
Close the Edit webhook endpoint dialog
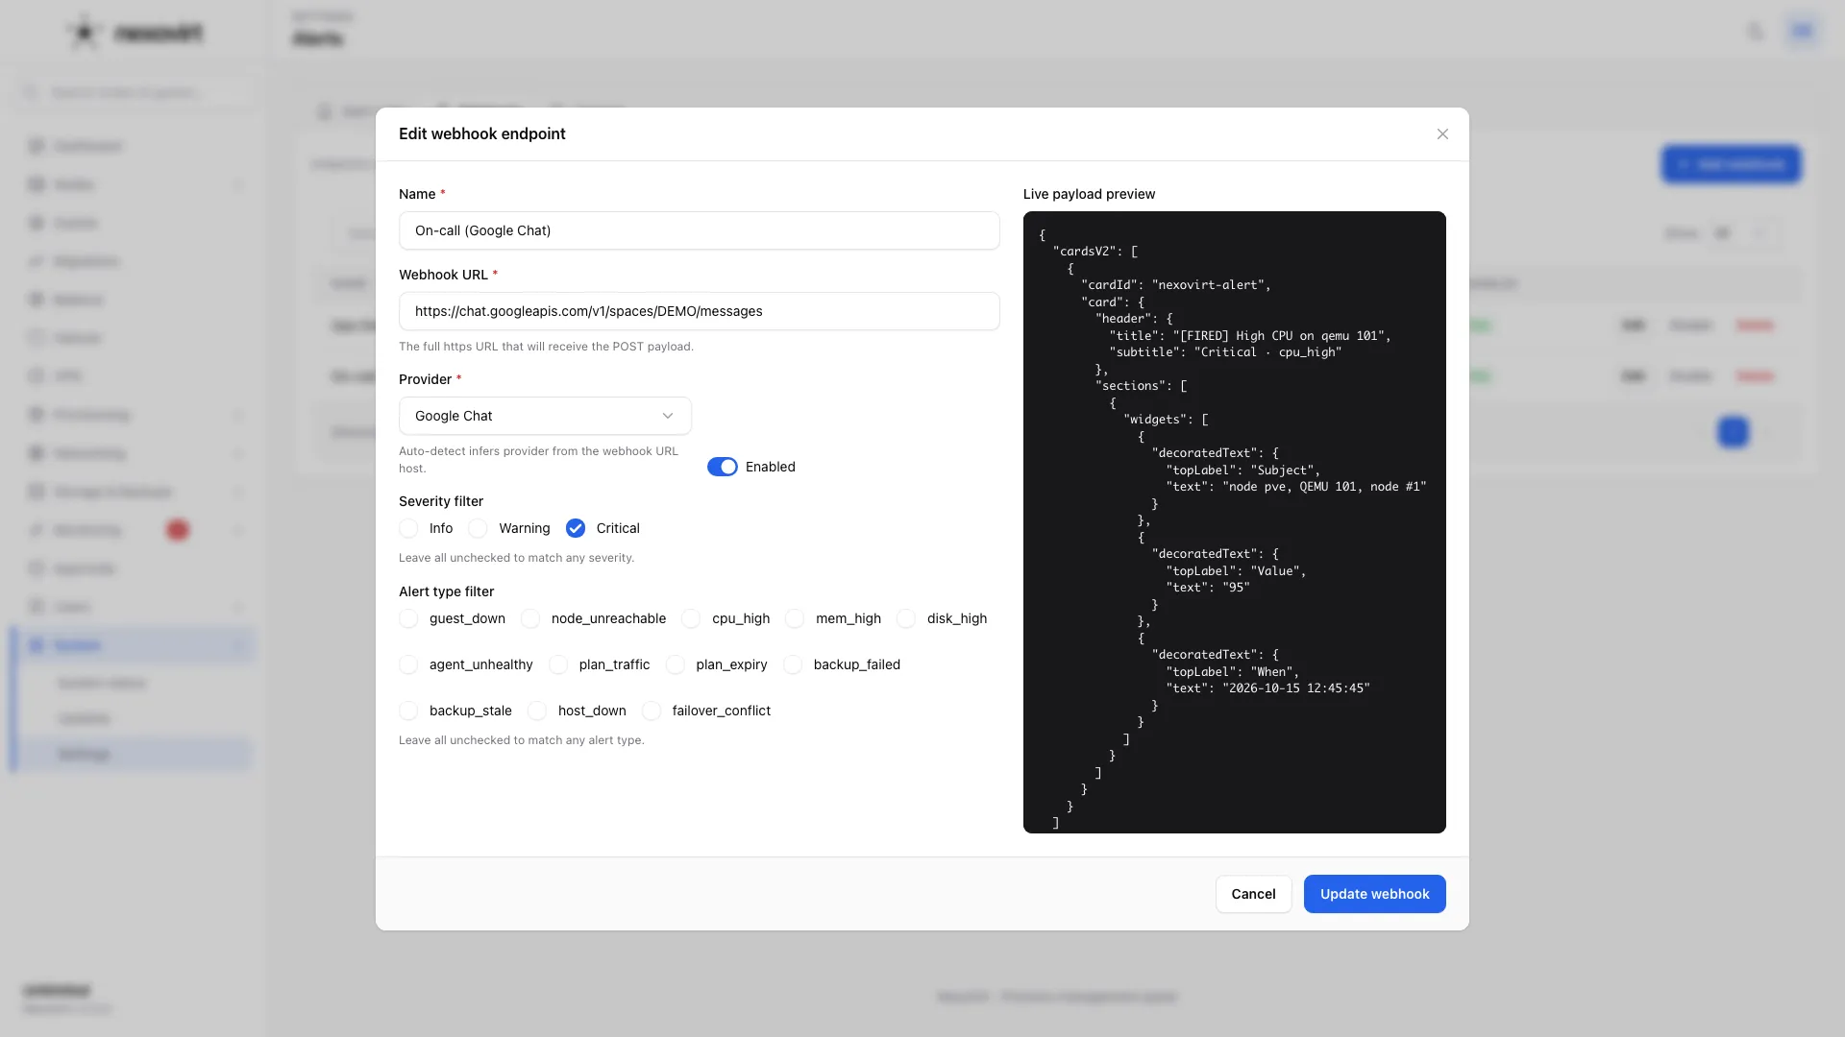pos(1442,134)
